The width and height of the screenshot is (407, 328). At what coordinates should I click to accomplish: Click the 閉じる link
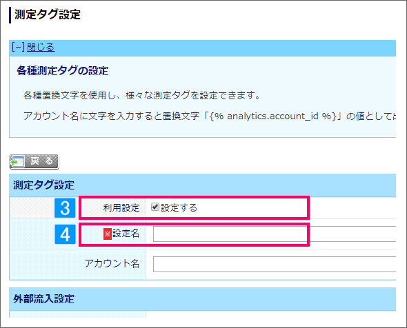(41, 48)
